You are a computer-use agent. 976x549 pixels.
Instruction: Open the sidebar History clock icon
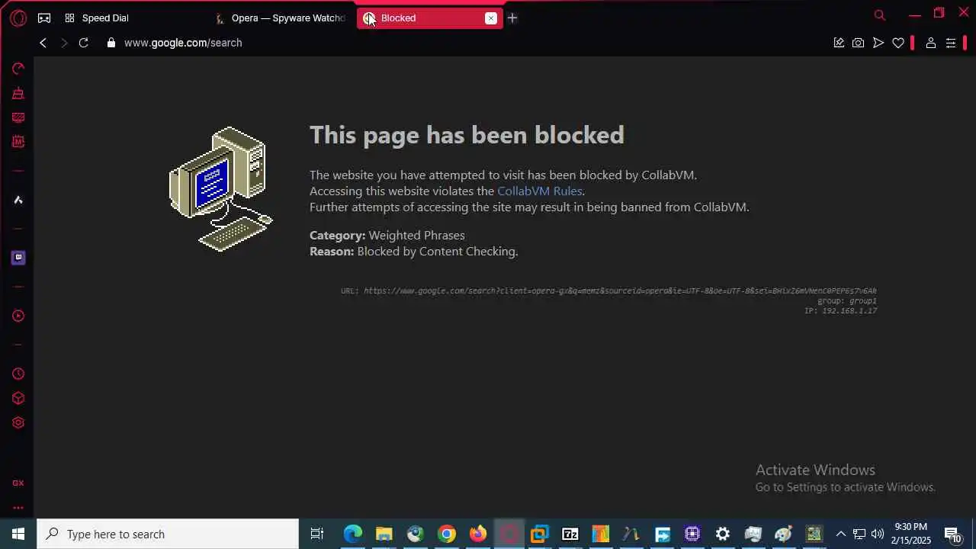coord(18,374)
